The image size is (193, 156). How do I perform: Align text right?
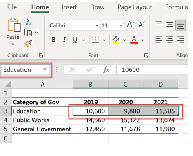181,40
